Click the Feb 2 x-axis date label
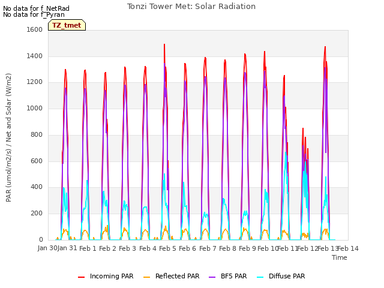 [107, 248]
